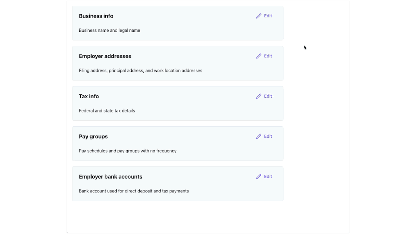Click 'Federal and state tax details' text
Screen dimensions: 416x234
point(107,111)
